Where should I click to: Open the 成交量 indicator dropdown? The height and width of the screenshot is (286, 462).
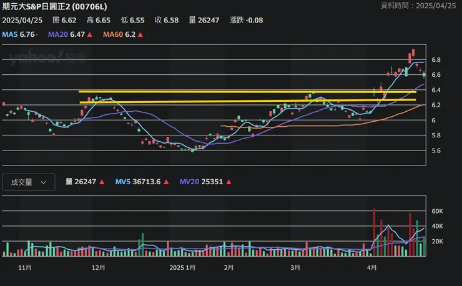pyautogui.click(x=29, y=182)
